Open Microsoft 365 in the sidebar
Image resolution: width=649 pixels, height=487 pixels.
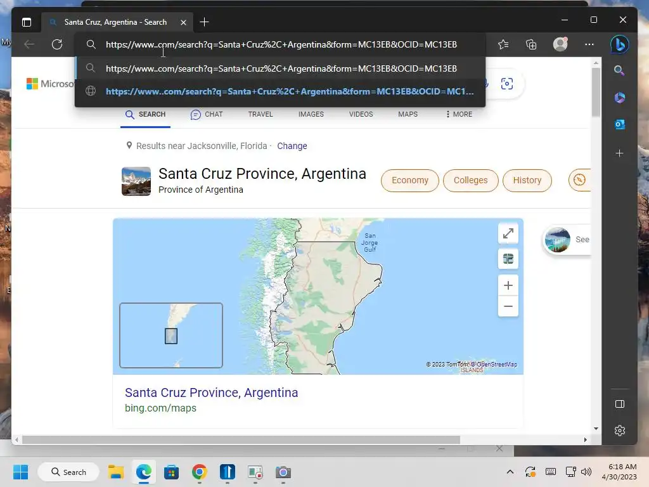click(619, 98)
